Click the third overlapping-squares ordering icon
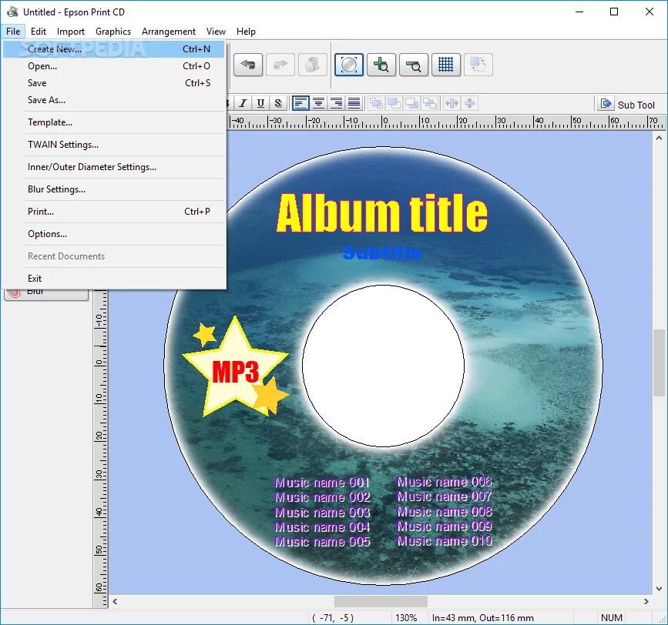The height and width of the screenshot is (625, 668). point(411,103)
